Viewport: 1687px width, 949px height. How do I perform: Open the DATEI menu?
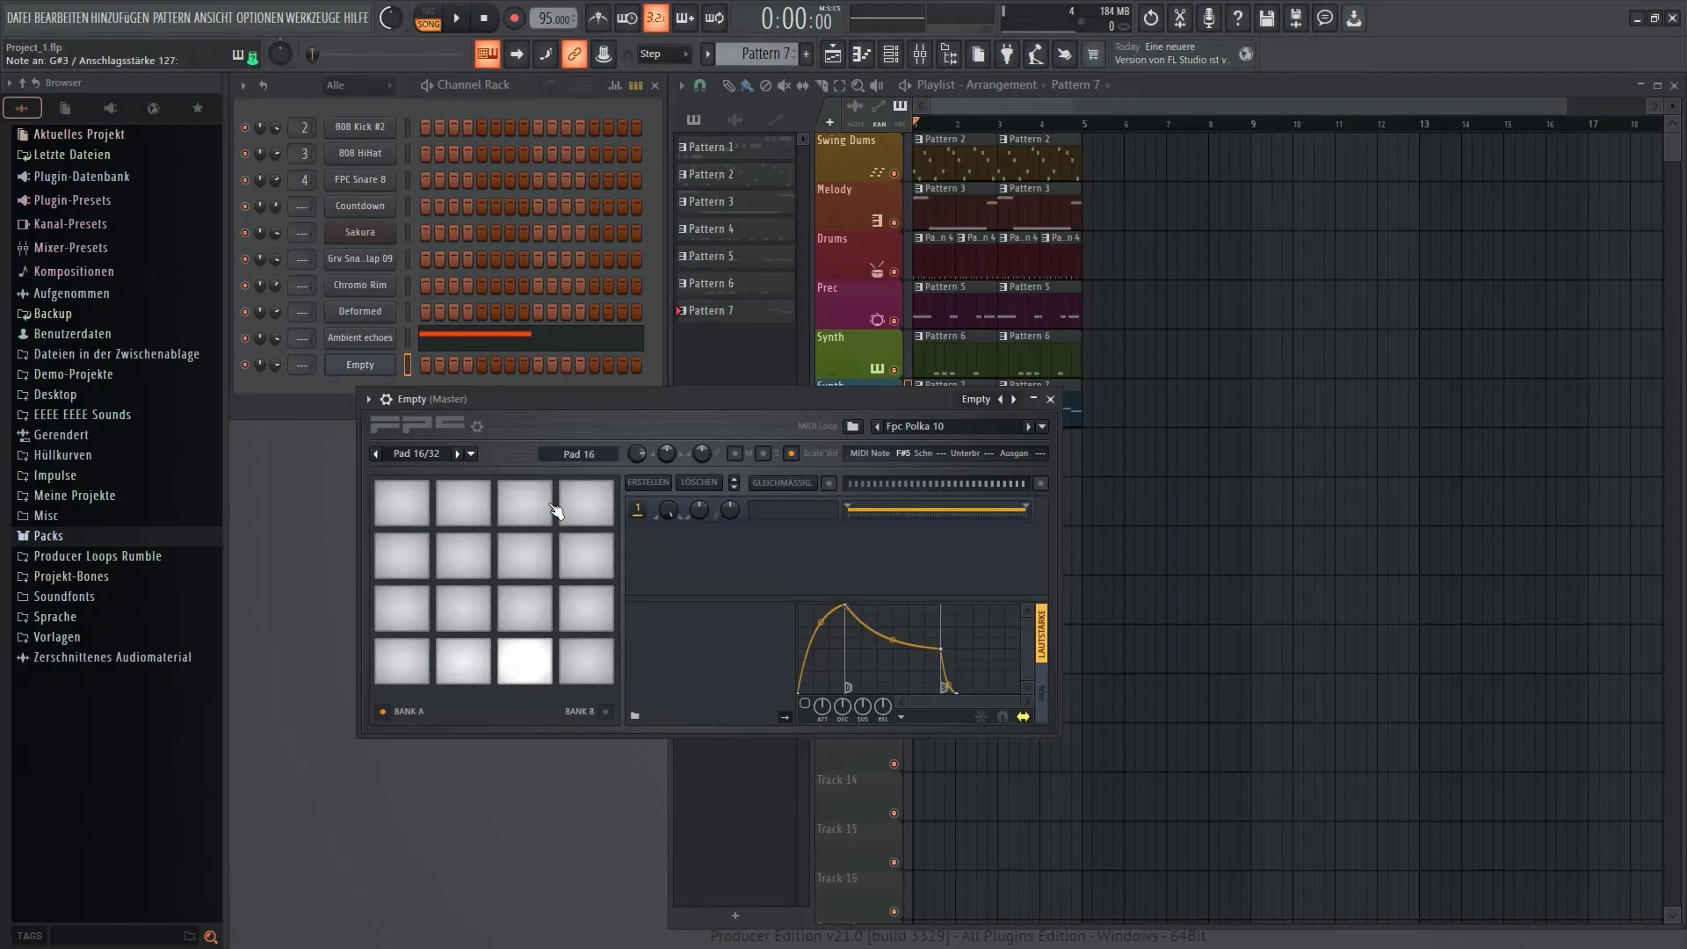18,18
